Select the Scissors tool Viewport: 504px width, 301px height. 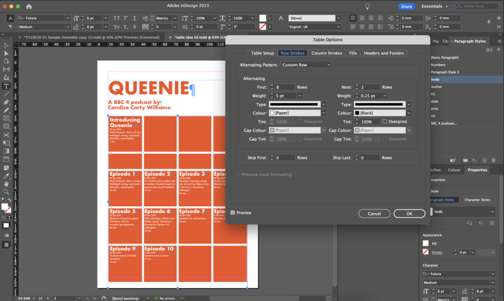[x=6, y=135]
